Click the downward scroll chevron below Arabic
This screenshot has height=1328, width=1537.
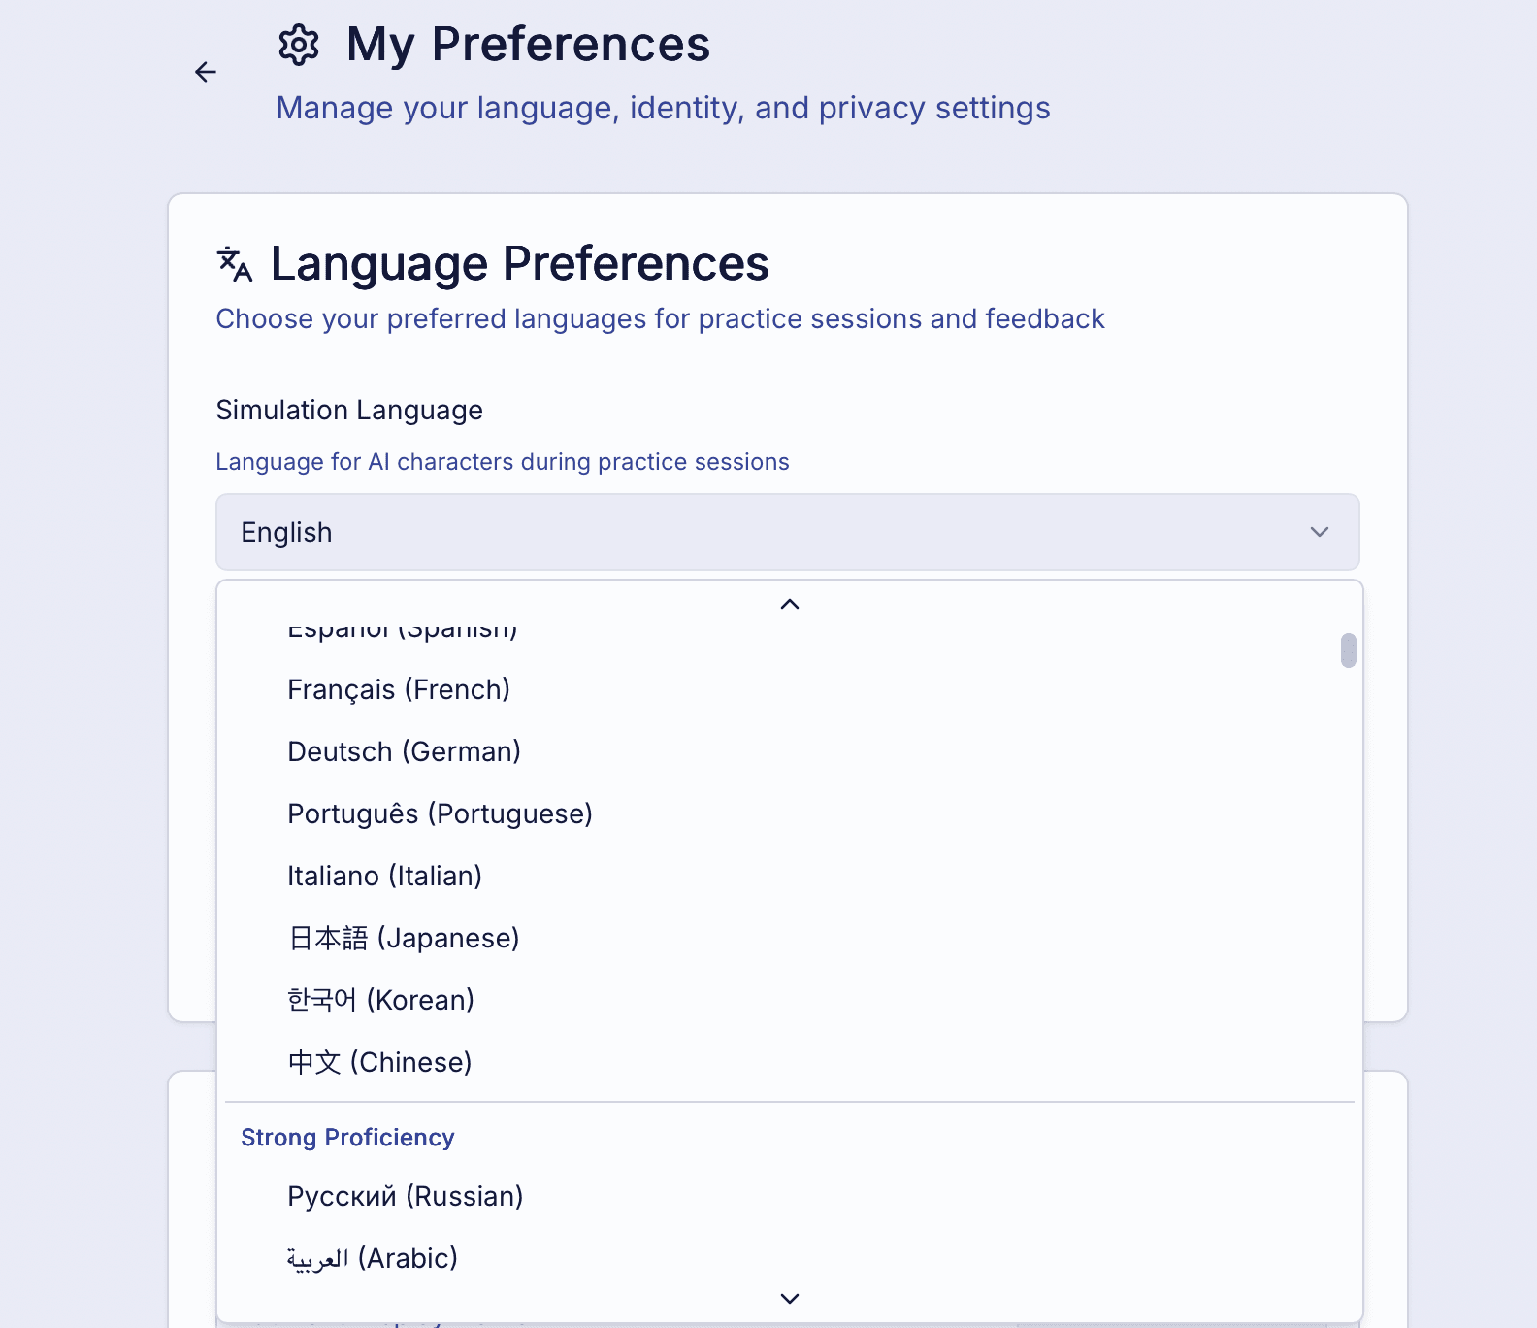click(789, 1298)
